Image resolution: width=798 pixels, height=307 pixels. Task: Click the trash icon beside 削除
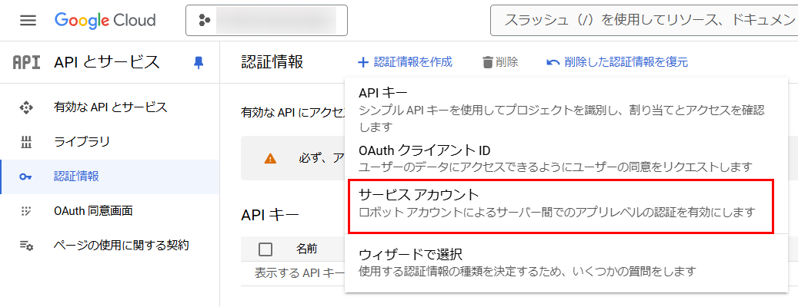[x=488, y=62]
